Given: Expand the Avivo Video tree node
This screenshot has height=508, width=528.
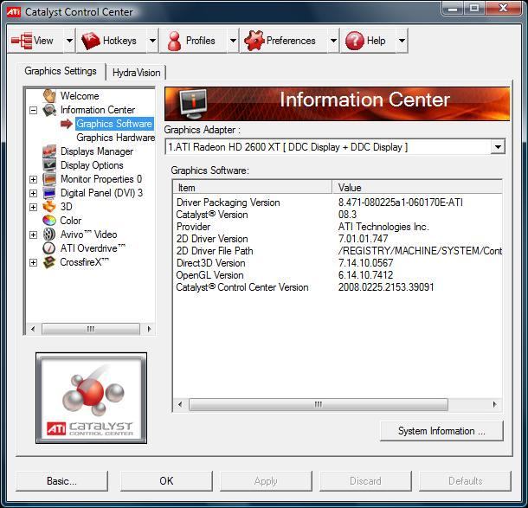Looking at the screenshot, I should point(33,235).
